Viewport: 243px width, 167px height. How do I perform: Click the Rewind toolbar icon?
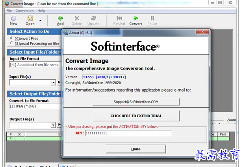point(119,18)
